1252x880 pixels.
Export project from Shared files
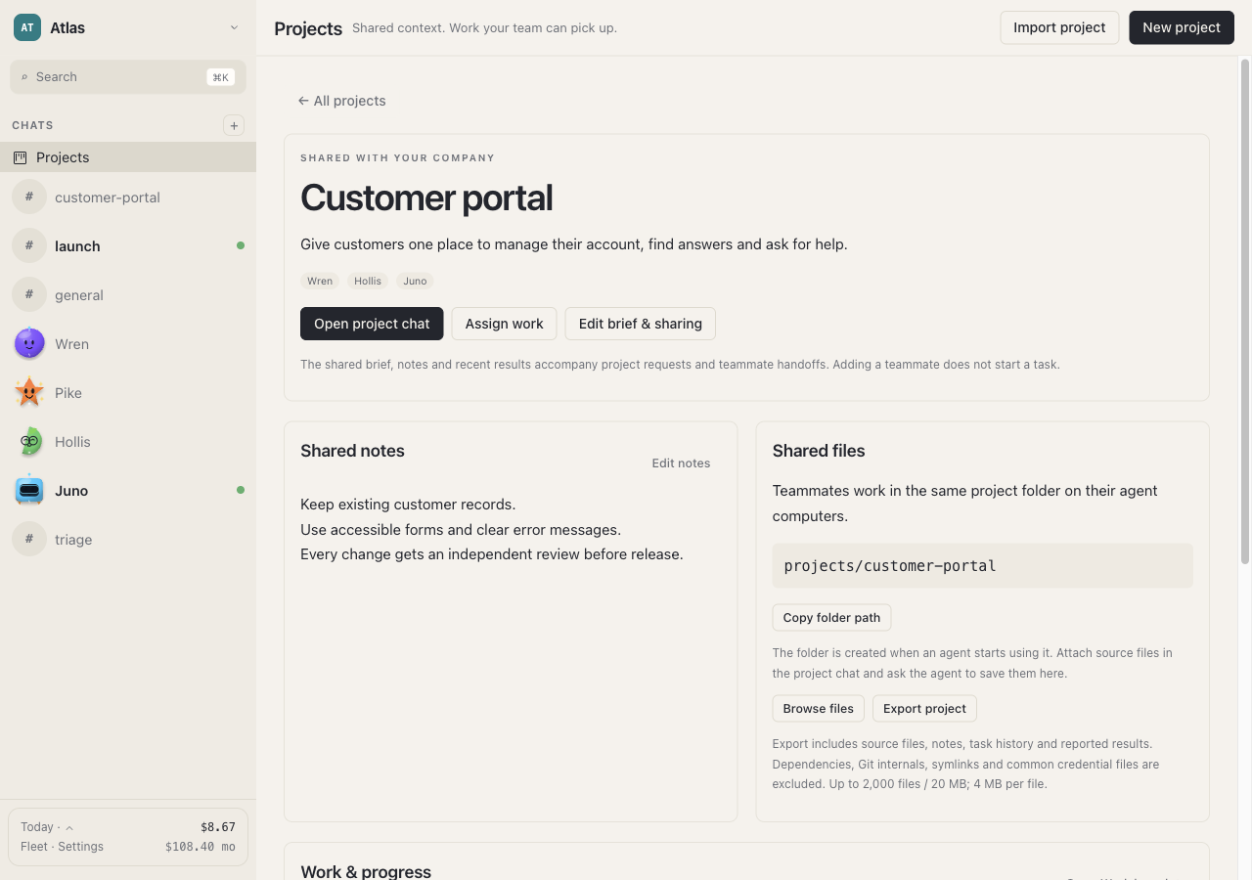coord(924,709)
